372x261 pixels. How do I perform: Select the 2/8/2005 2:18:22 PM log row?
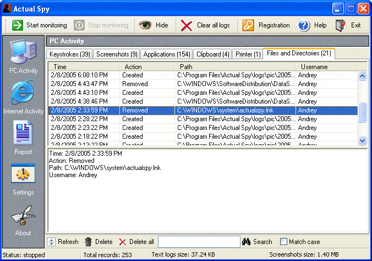click(203, 137)
